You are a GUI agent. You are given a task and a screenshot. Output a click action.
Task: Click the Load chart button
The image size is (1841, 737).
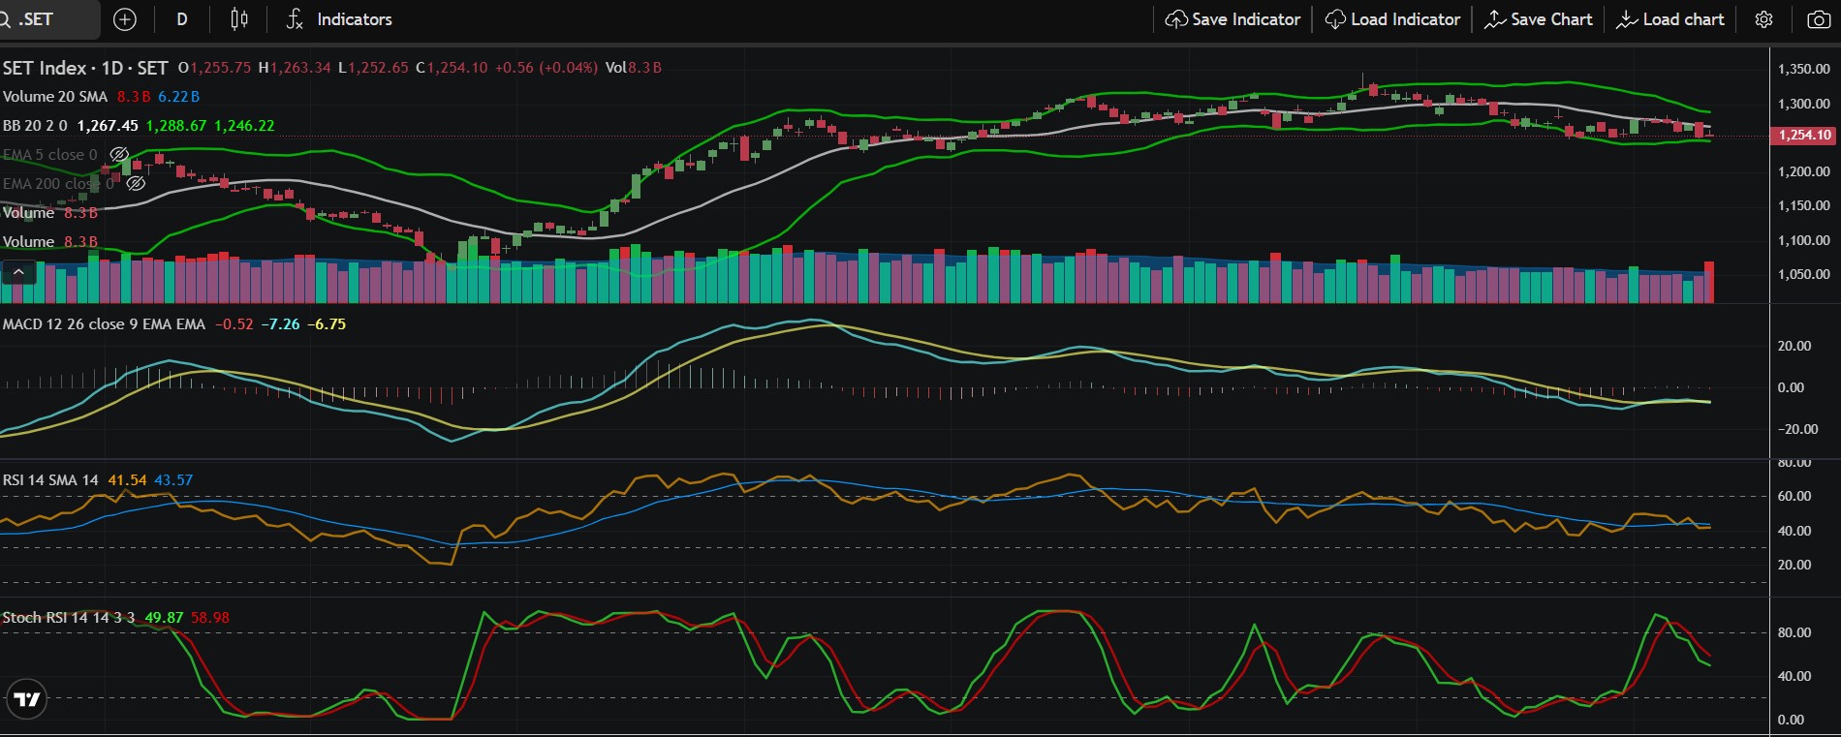click(x=1670, y=19)
